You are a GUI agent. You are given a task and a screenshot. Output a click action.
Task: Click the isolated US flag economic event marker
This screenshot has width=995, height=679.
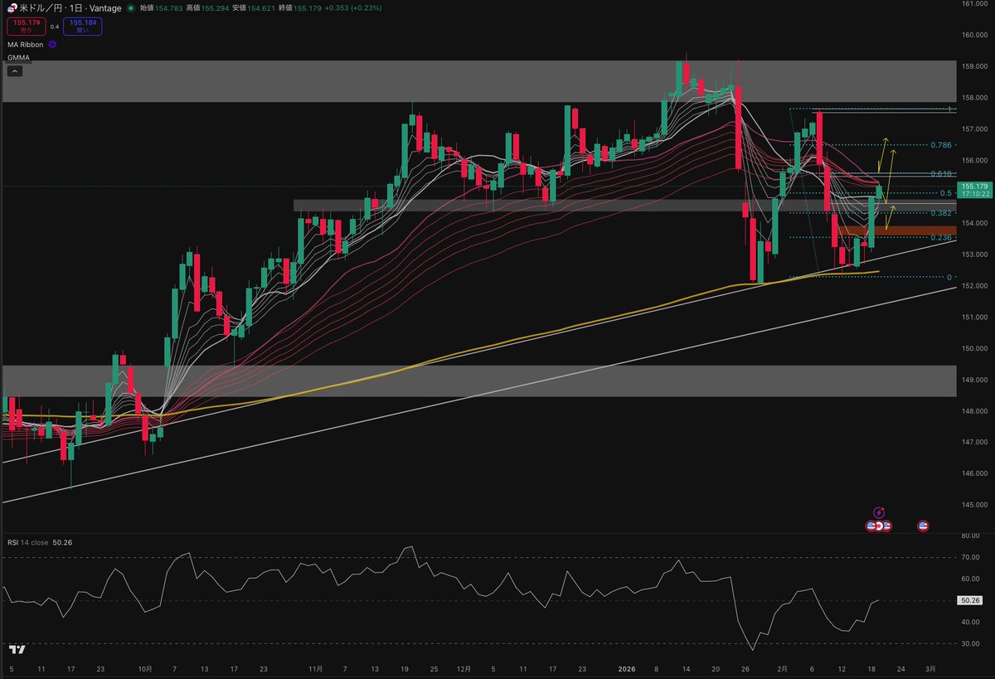point(924,526)
